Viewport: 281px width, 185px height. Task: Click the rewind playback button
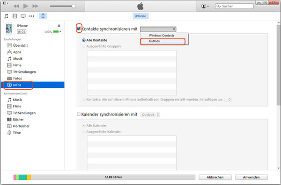16,6
